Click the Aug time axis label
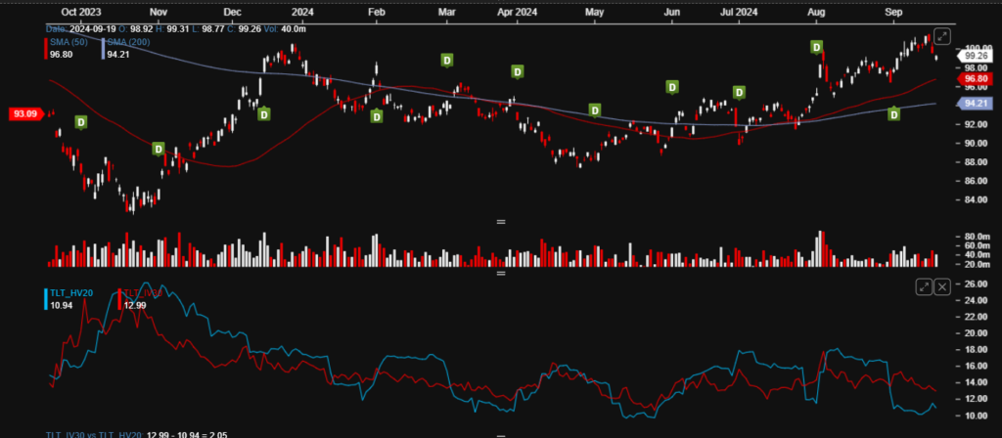This screenshot has width=1002, height=438. 815,12
